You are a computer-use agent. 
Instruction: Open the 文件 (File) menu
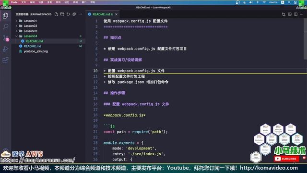point(24,2)
